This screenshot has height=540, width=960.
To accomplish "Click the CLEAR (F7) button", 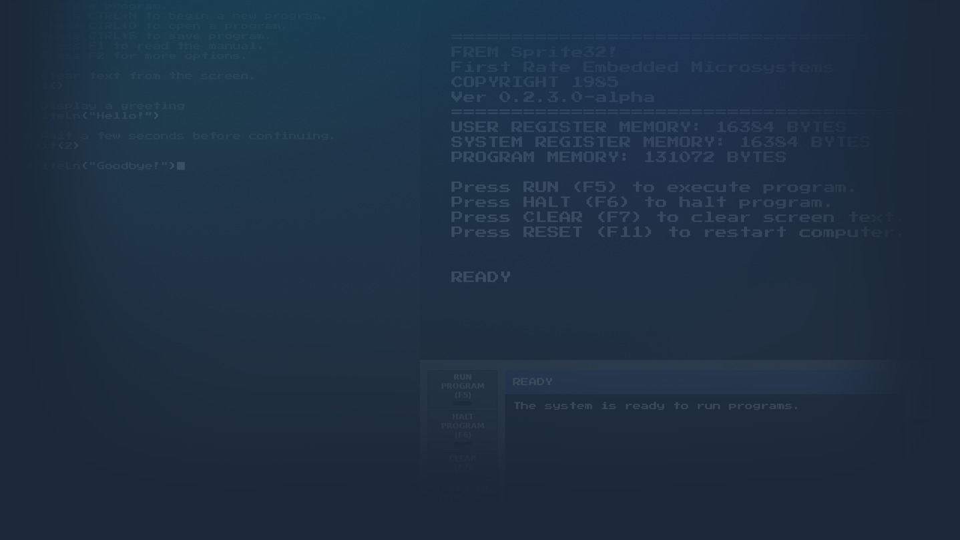I will pyautogui.click(x=463, y=463).
